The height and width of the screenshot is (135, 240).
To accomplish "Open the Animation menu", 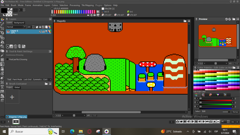I will pyautogui.click(x=38, y=5).
